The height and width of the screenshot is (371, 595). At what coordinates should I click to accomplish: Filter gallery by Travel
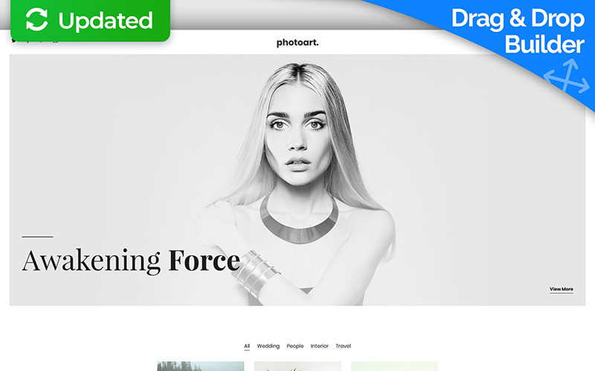coord(343,346)
